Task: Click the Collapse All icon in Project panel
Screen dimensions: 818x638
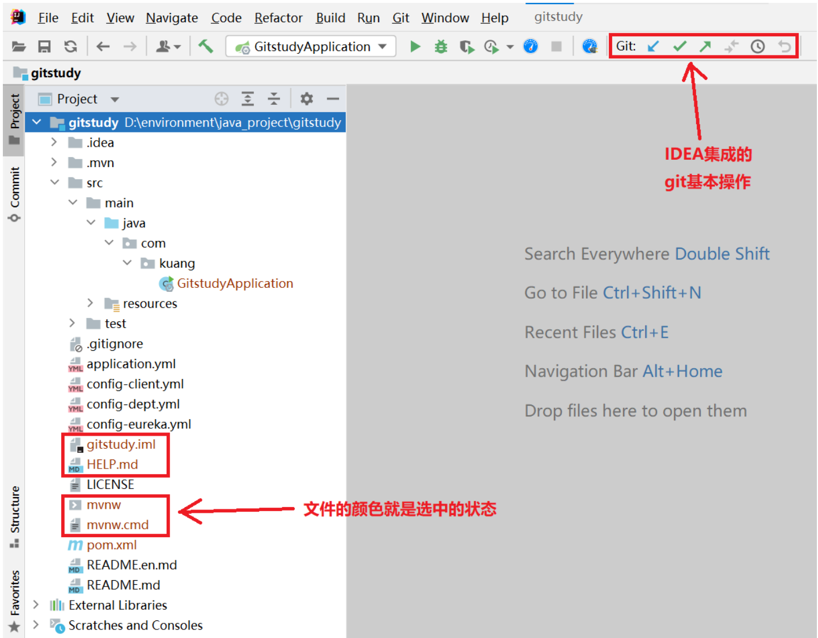Action: (274, 99)
